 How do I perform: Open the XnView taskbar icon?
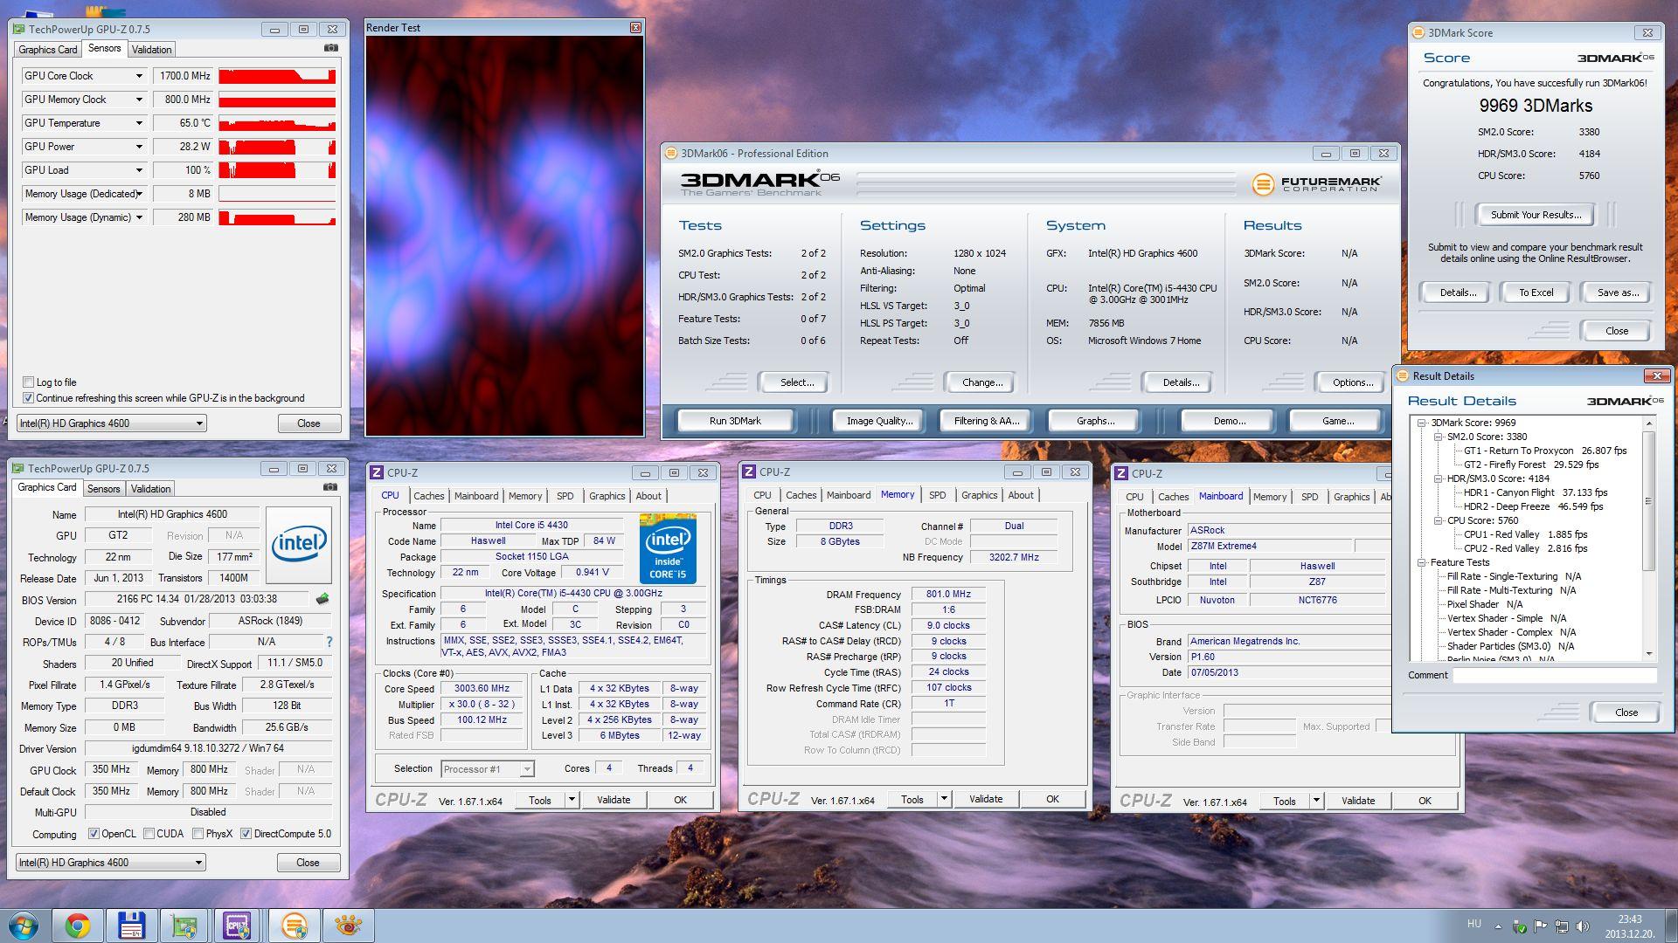click(x=348, y=926)
